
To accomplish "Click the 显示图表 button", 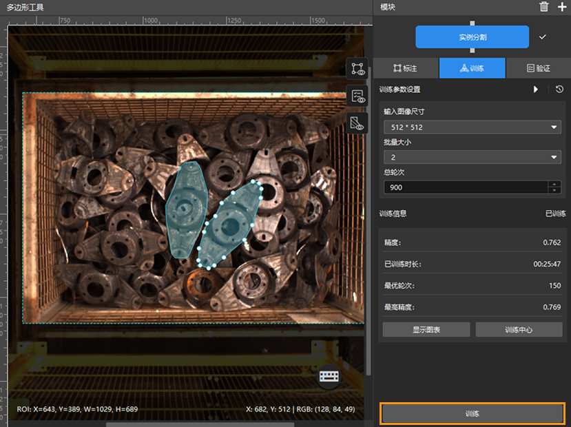I will point(426,330).
